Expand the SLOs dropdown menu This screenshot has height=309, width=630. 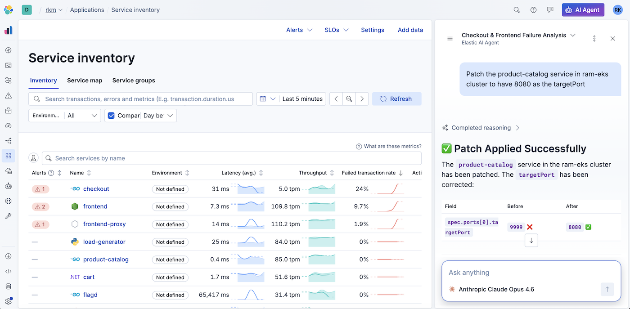coord(337,30)
